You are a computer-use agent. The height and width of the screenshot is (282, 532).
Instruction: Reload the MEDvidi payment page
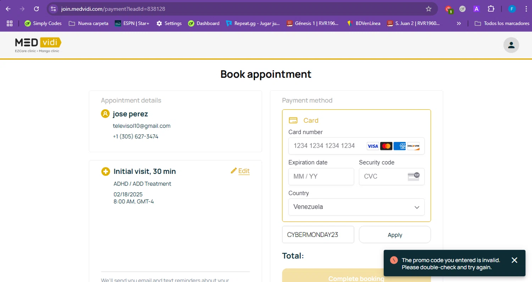pyautogui.click(x=36, y=9)
